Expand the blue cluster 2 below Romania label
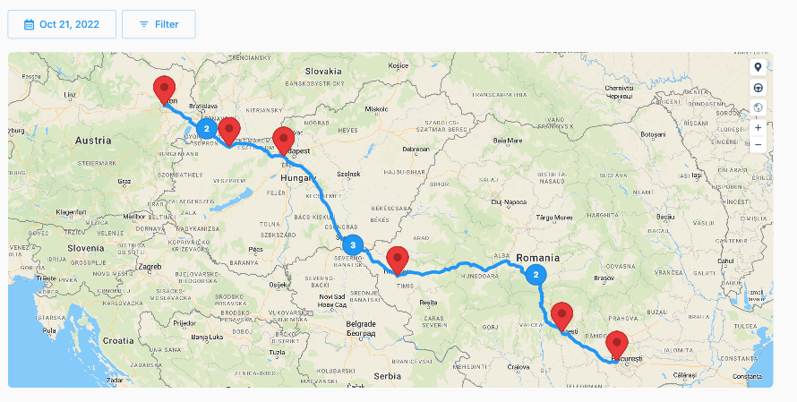Viewport: 797px width, 402px height. tap(536, 275)
